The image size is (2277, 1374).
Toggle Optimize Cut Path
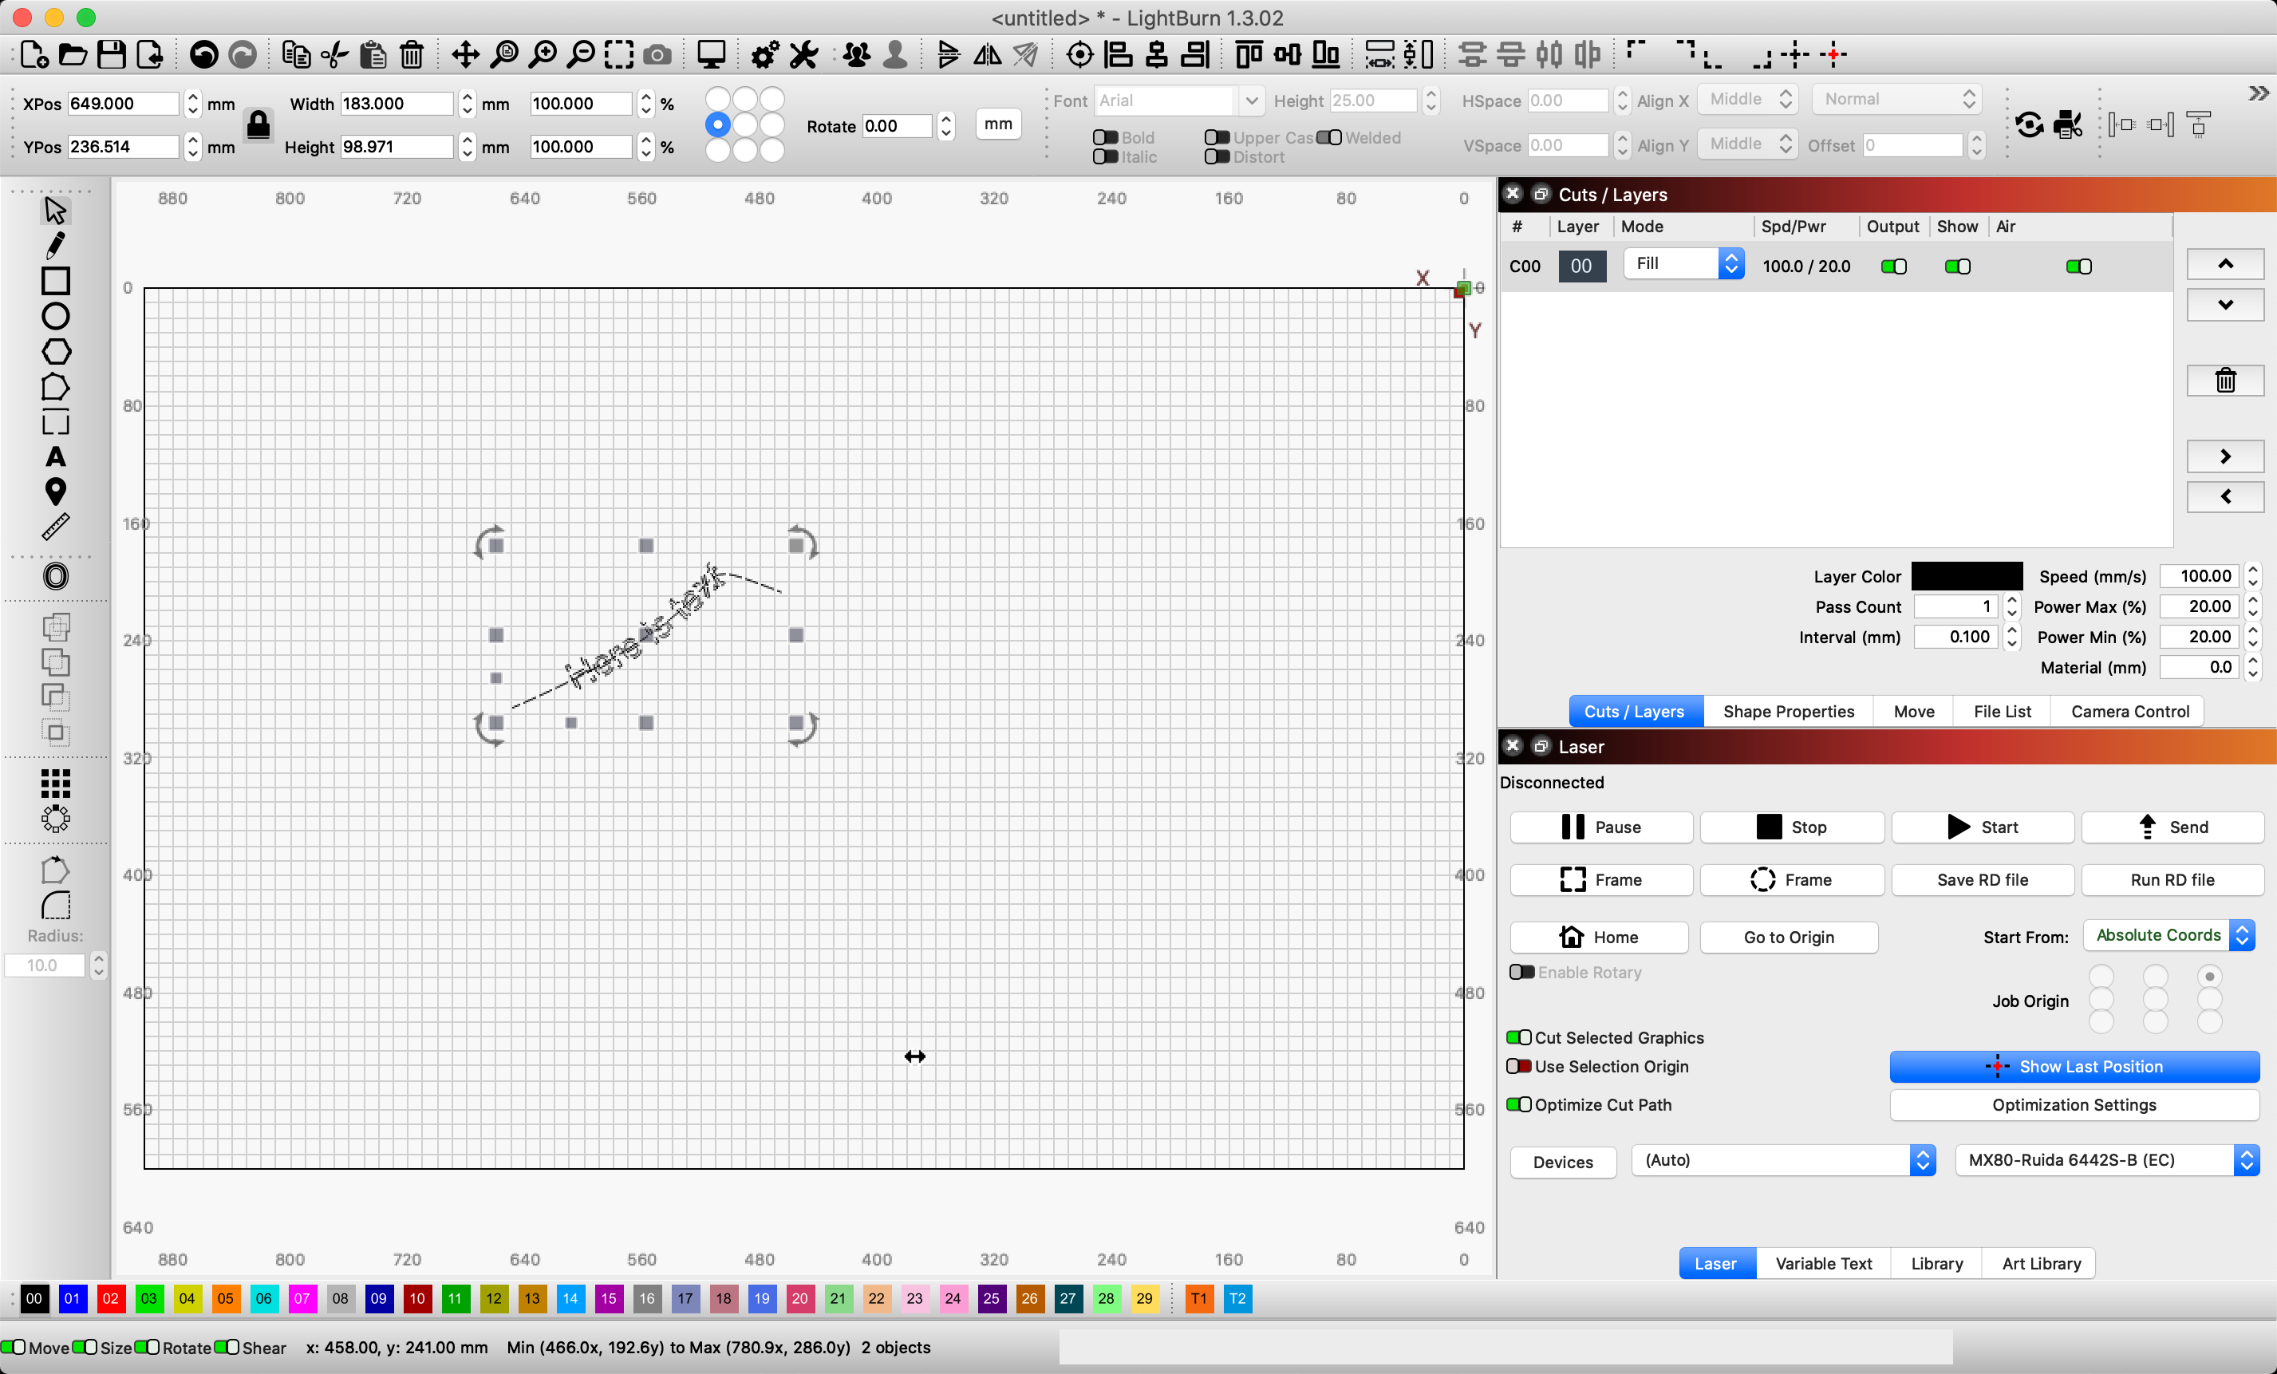1519,1104
